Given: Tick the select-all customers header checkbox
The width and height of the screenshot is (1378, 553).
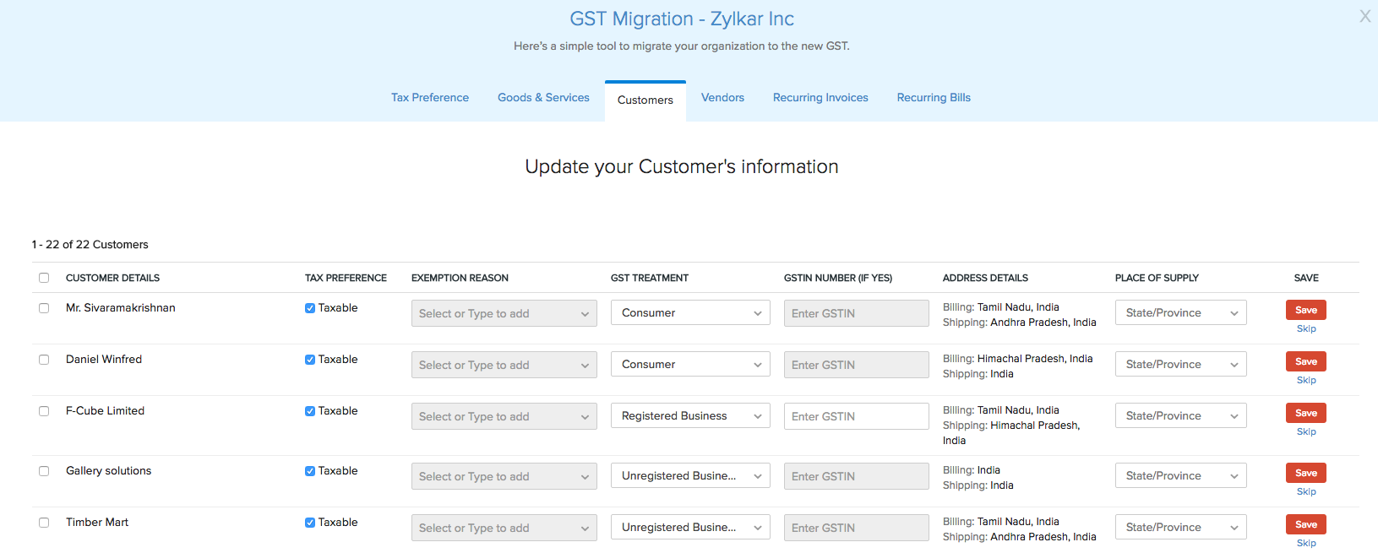Looking at the screenshot, I should tap(44, 278).
